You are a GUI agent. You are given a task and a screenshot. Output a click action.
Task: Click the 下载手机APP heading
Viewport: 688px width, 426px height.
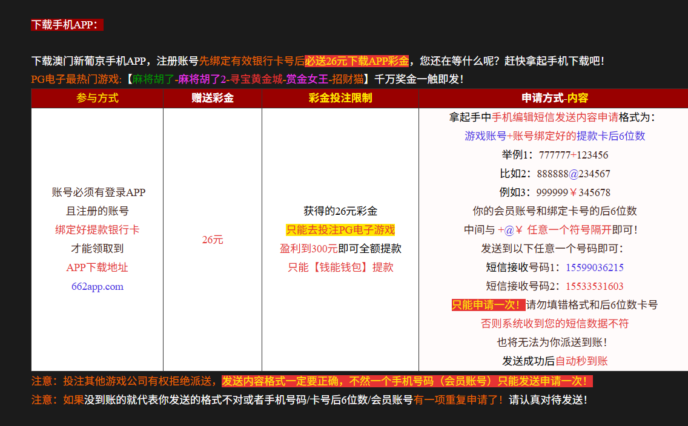[67, 25]
